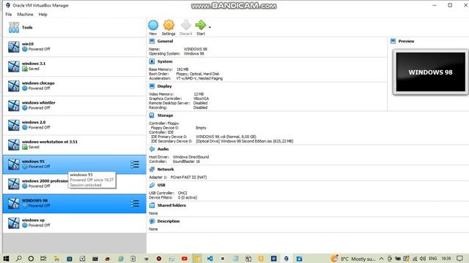Open the Tools item in the sidebar
The height and width of the screenshot is (263, 469).
point(74,28)
